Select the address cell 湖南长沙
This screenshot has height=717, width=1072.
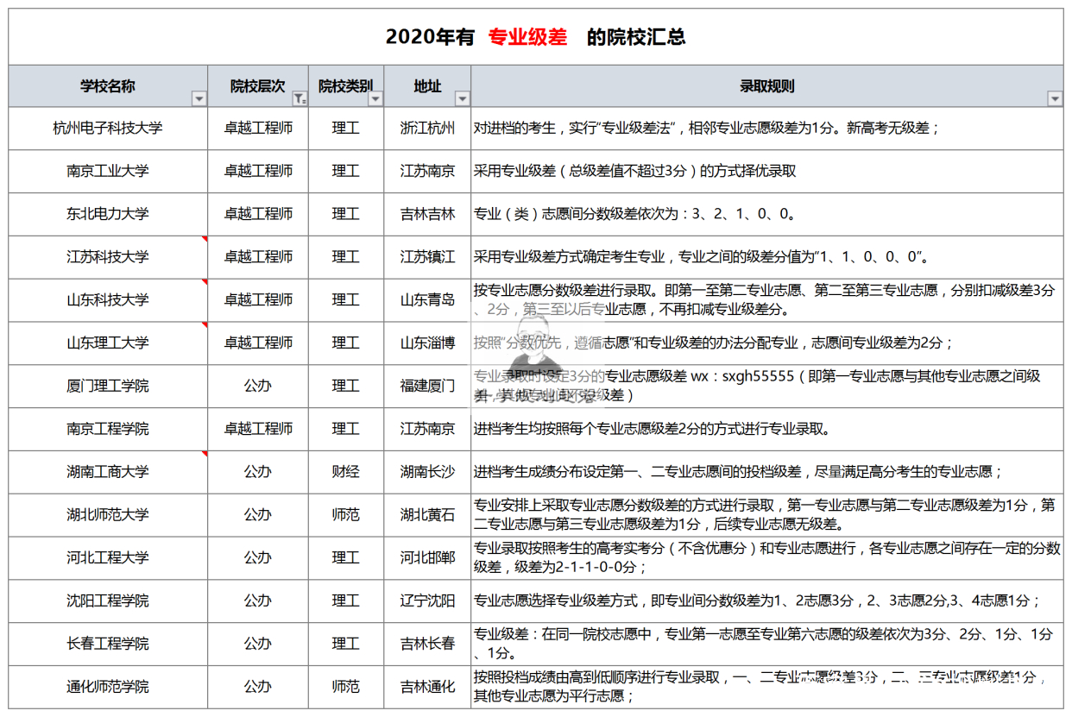[427, 472]
